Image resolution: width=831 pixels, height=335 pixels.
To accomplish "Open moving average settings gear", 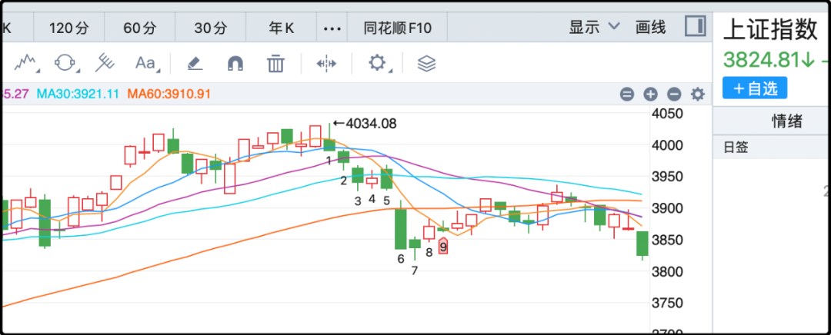I will coord(698,95).
